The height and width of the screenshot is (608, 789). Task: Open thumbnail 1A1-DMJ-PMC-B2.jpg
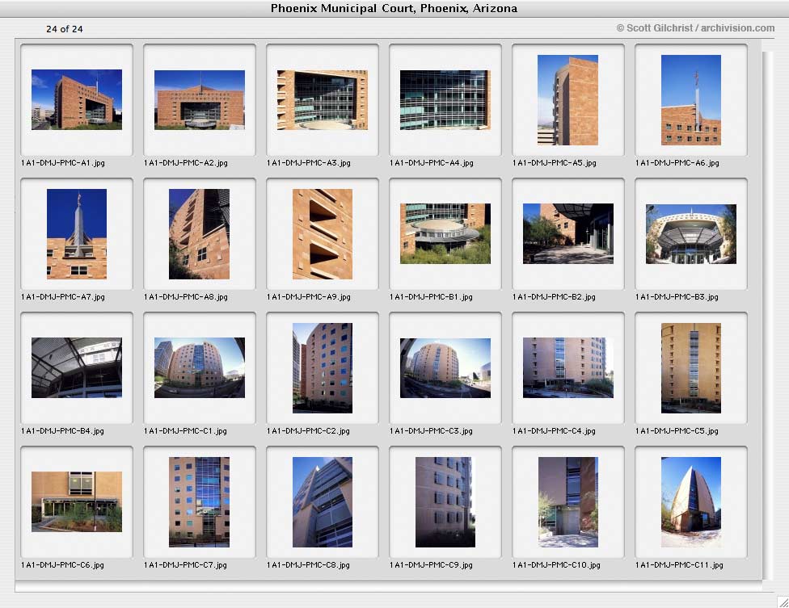[567, 233]
